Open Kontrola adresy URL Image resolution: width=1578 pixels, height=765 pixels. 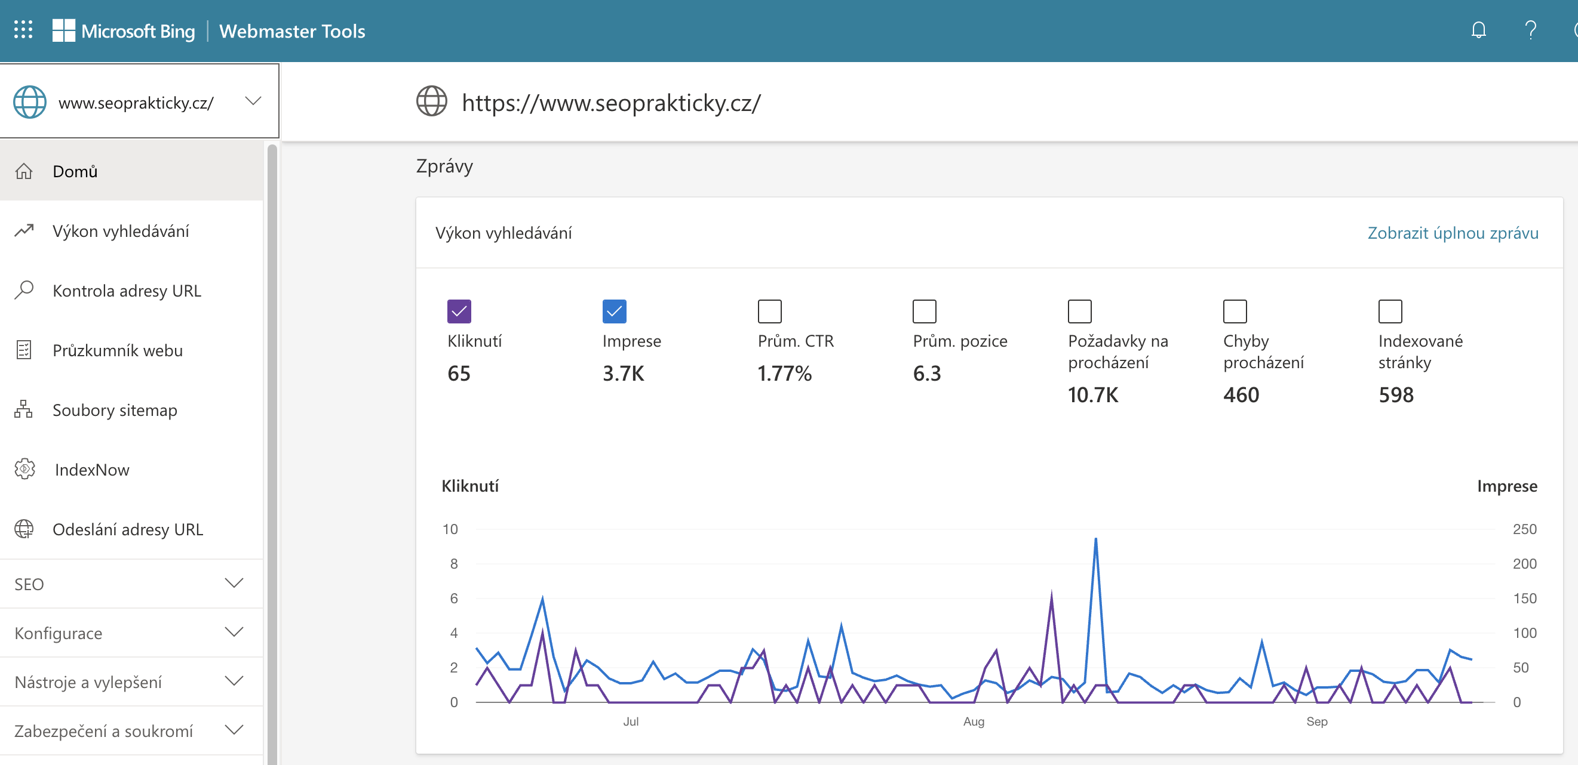point(131,290)
